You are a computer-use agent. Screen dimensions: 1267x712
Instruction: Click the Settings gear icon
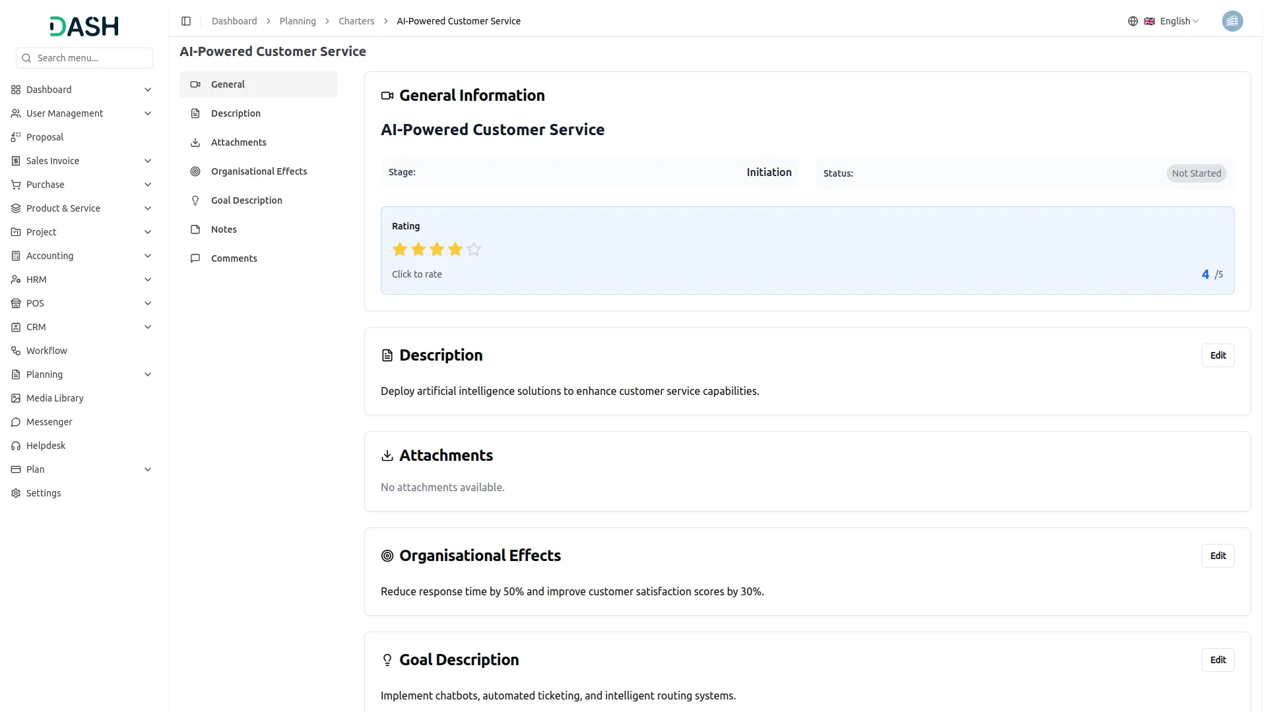[16, 493]
